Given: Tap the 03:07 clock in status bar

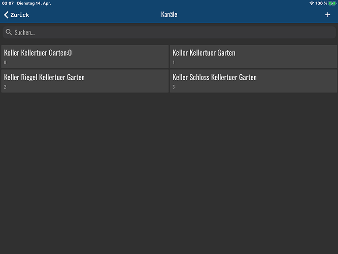Looking at the screenshot, I should (x=8, y=4).
